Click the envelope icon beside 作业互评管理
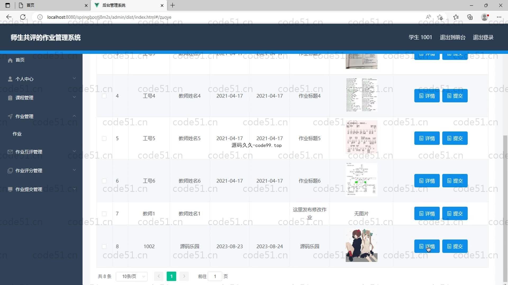 (10, 152)
